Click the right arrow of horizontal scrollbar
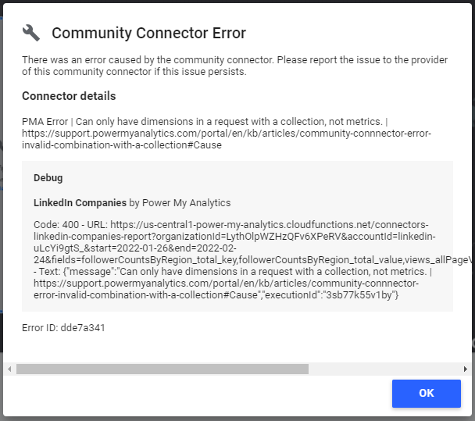The height and width of the screenshot is (421, 475). tap(466, 369)
